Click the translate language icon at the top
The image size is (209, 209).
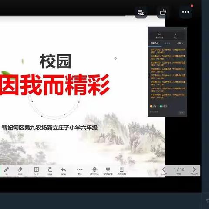click(x=141, y=12)
